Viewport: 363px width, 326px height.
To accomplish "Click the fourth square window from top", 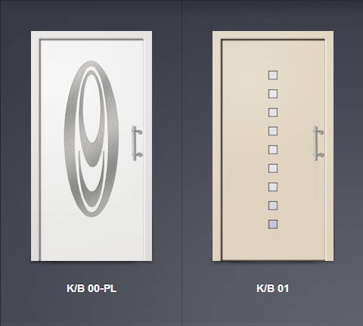I will [273, 131].
